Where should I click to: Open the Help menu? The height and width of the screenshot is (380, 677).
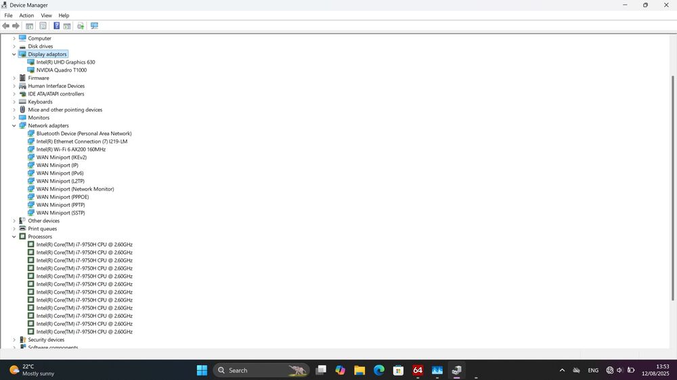64,16
